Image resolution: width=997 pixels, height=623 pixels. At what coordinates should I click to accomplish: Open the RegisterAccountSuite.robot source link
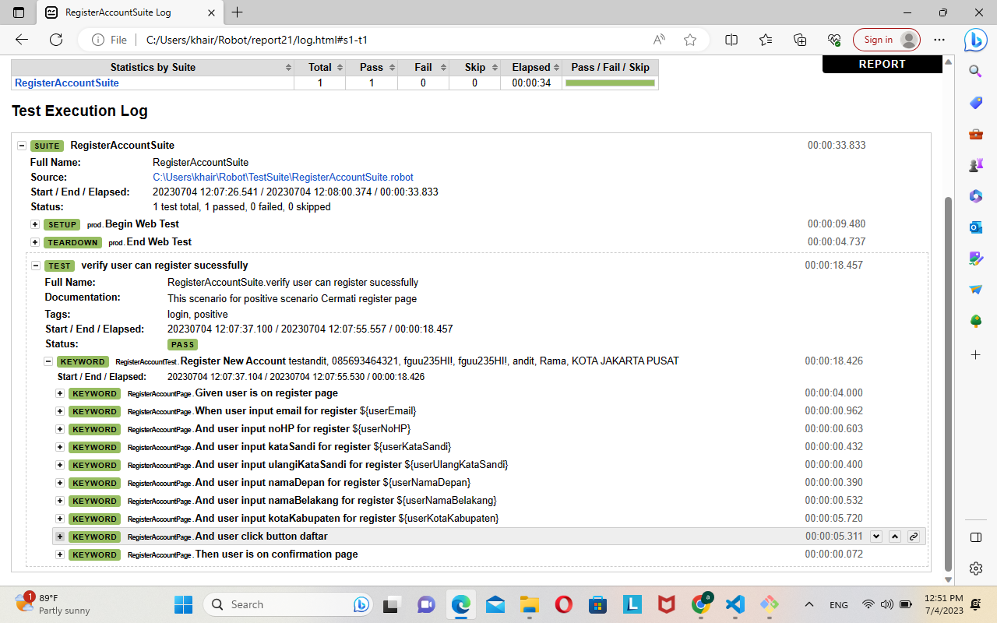(283, 177)
